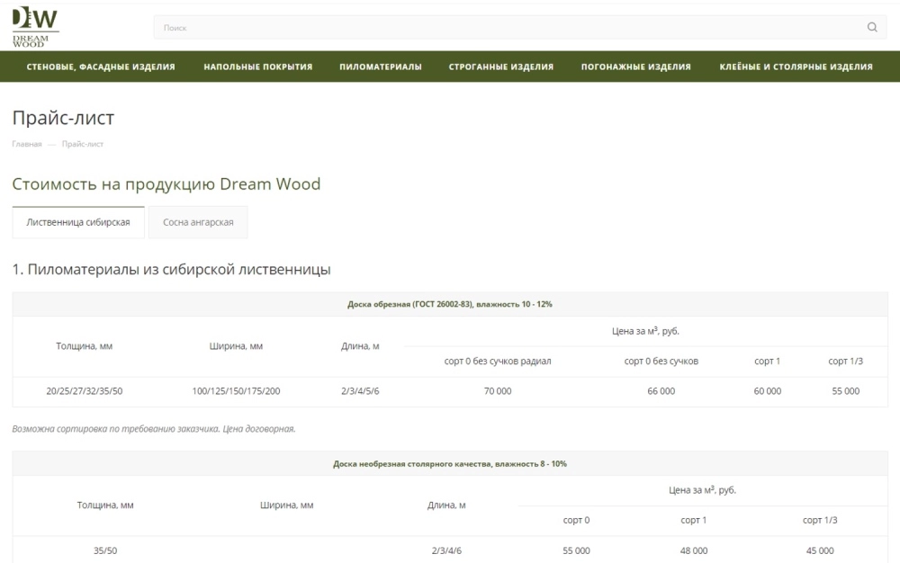Open Клеёные и столярные изделия menu
The image size is (900, 563).
[x=796, y=67]
